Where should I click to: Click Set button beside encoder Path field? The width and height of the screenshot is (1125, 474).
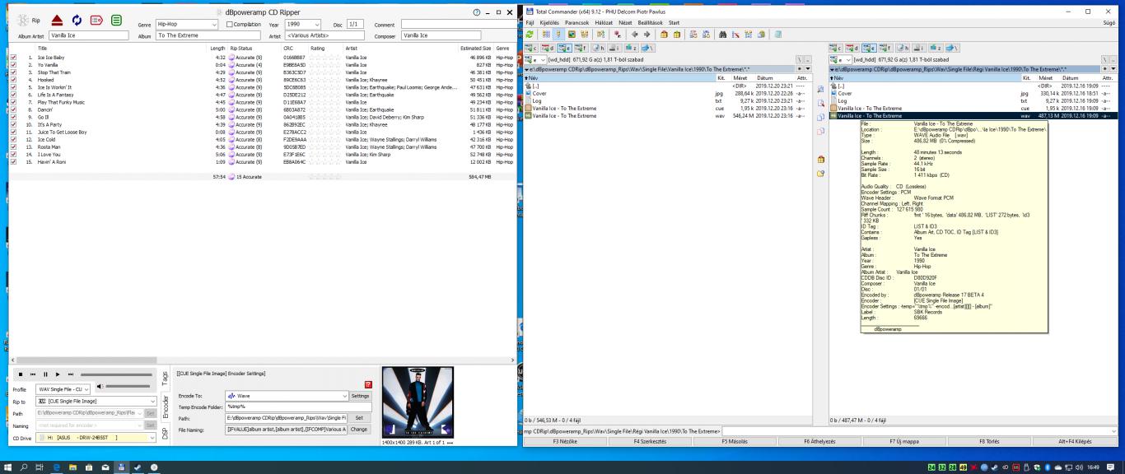359,418
